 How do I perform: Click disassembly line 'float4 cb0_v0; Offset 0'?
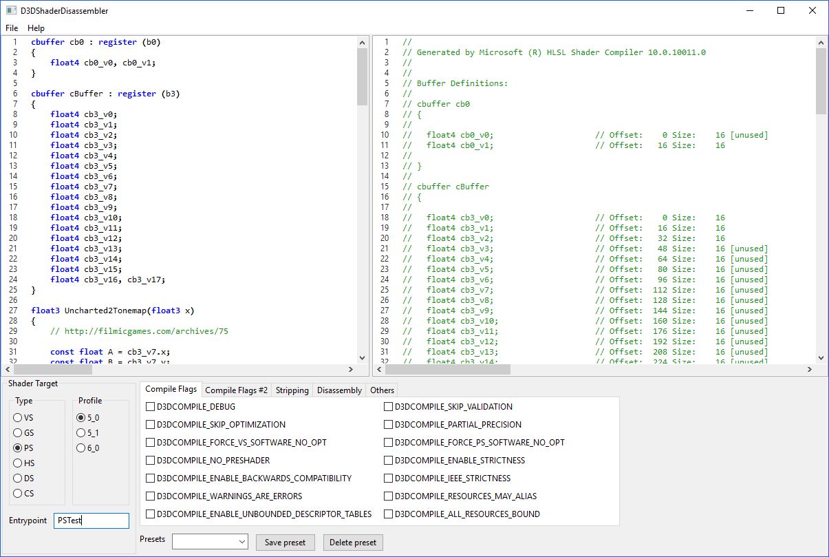[585, 135]
